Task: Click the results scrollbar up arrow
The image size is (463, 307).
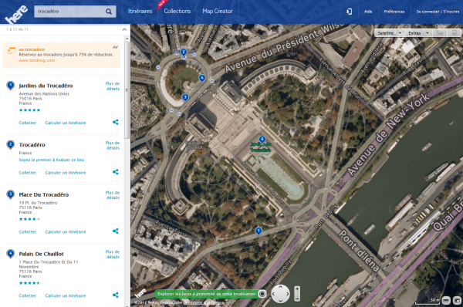Action: 127,39
